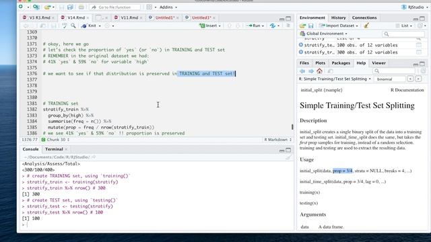
Task: Click the editor vertical scrollbar thumb
Action: click(x=292, y=127)
